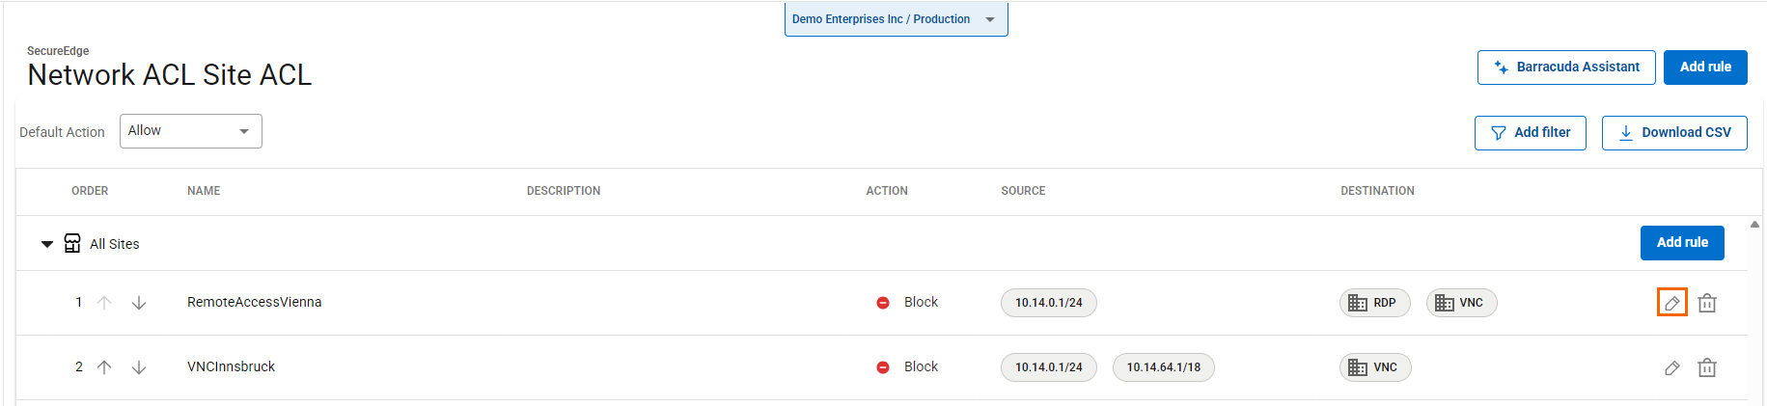Move RemoteAccessVienna rule down
The width and height of the screenshot is (1767, 406).
[x=139, y=303]
